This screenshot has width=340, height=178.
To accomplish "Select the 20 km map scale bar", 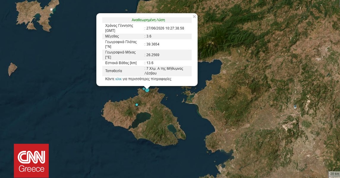I will 334,173.
